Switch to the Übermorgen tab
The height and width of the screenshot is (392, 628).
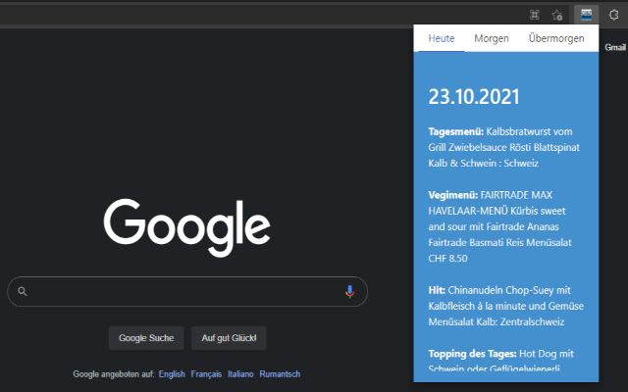coord(556,38)
